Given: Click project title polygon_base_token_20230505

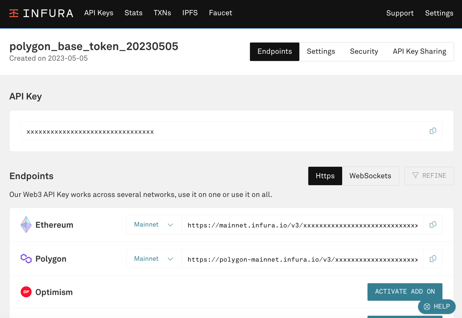Looking at the screenshot, I should click(x=94, y=46).
